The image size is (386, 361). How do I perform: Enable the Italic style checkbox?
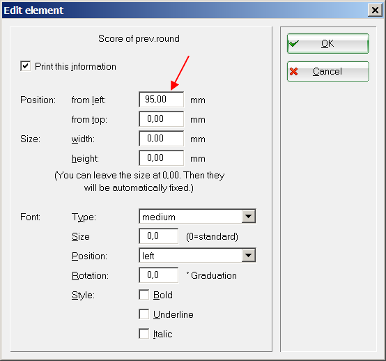coord(144,334)
